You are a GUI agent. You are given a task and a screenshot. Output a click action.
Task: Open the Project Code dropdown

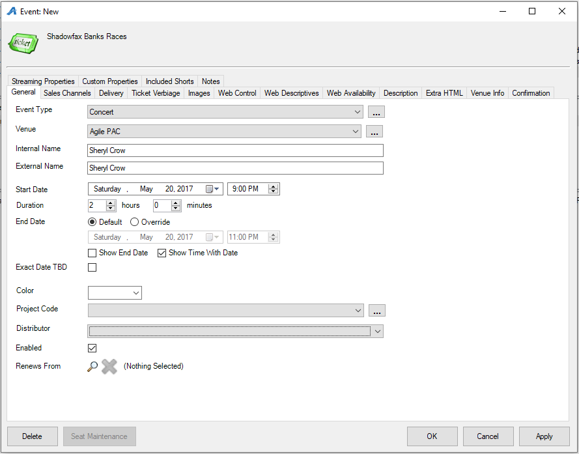point(358,310)
